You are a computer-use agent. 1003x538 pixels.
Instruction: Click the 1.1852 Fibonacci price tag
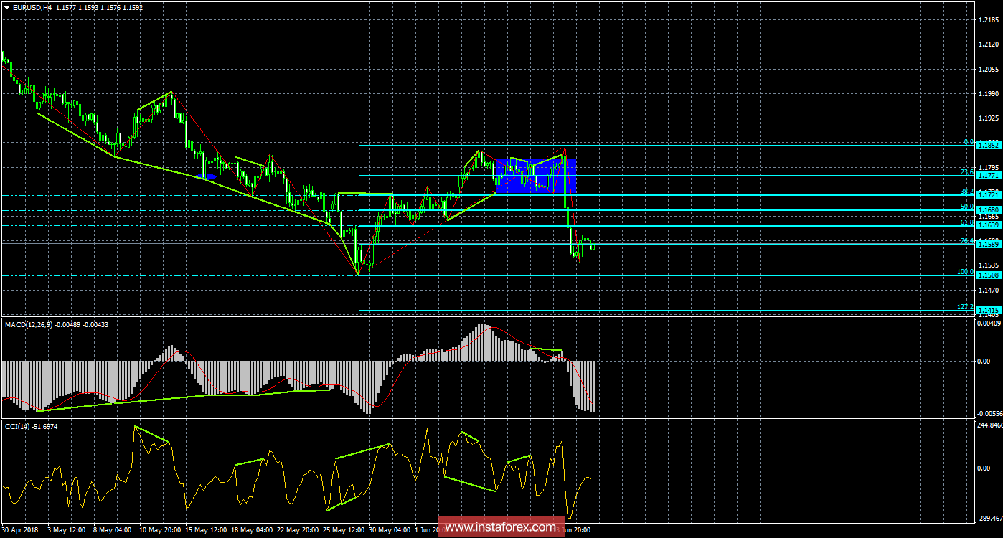point(987,145)
